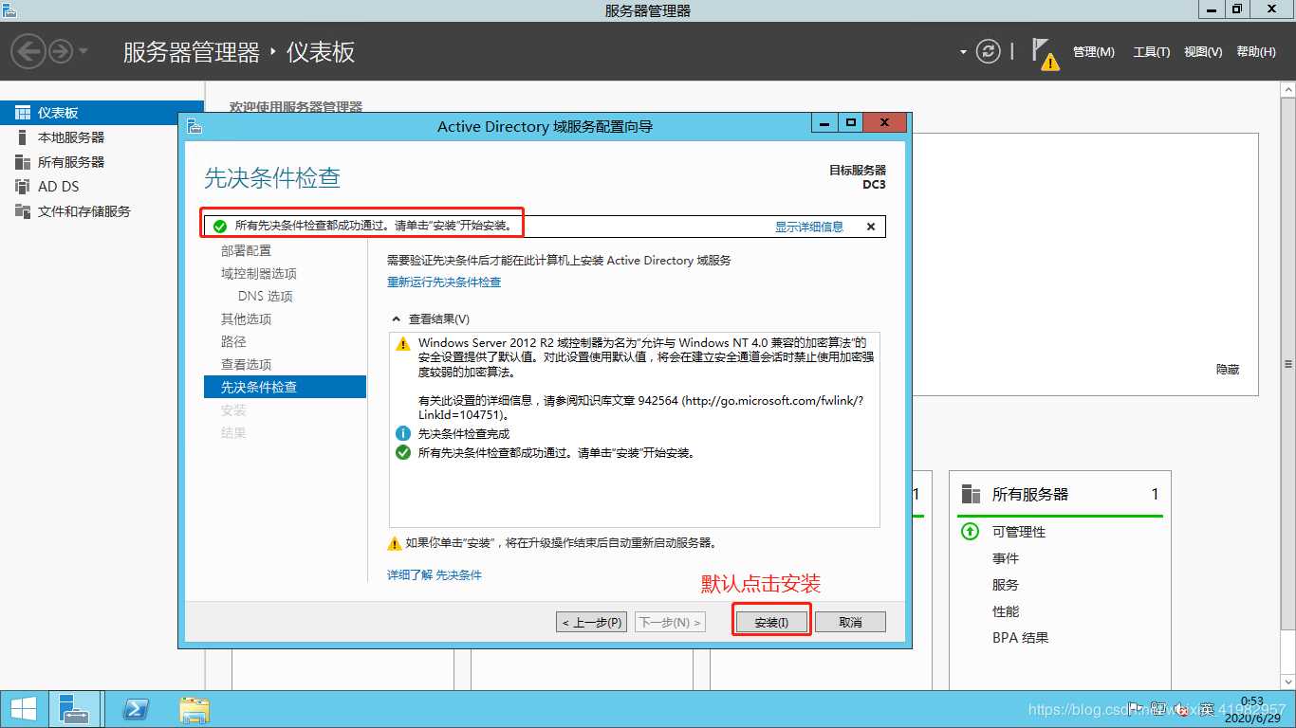Click green check icon in results list
1296x728 pixels.
(x=403, y=453)
